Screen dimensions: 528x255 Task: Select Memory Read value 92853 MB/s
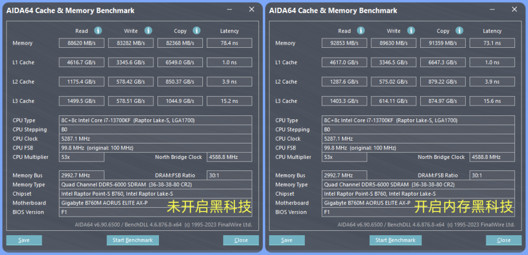pos(344,43)
